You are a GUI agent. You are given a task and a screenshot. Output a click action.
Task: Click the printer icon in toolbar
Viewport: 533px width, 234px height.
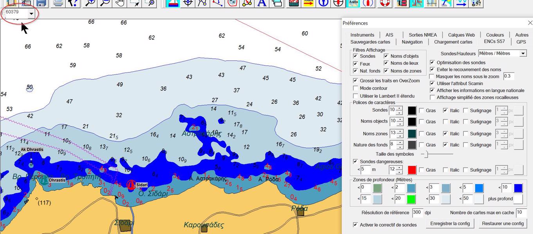tap(58, 3)
